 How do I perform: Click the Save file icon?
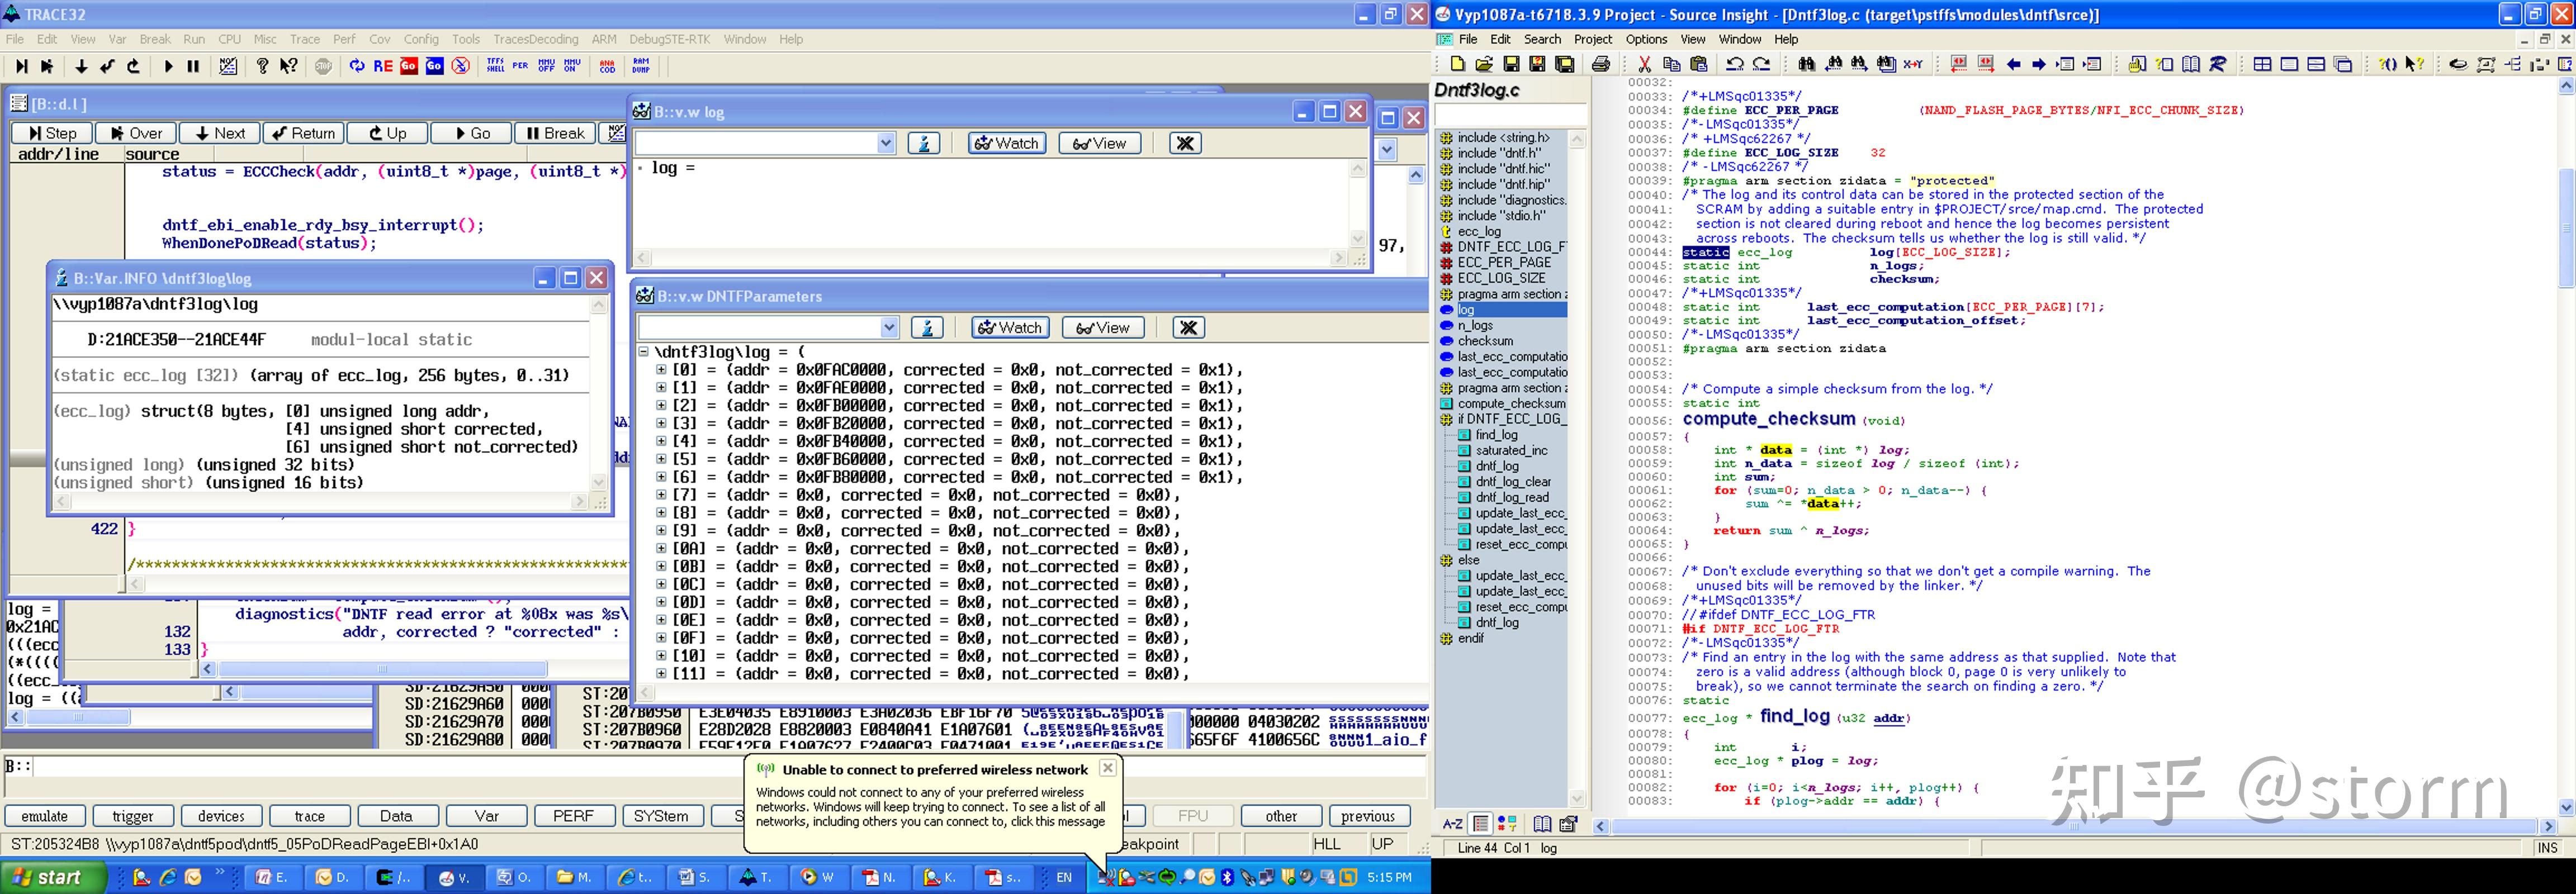pyautogui.click(x=1512, y=65)
